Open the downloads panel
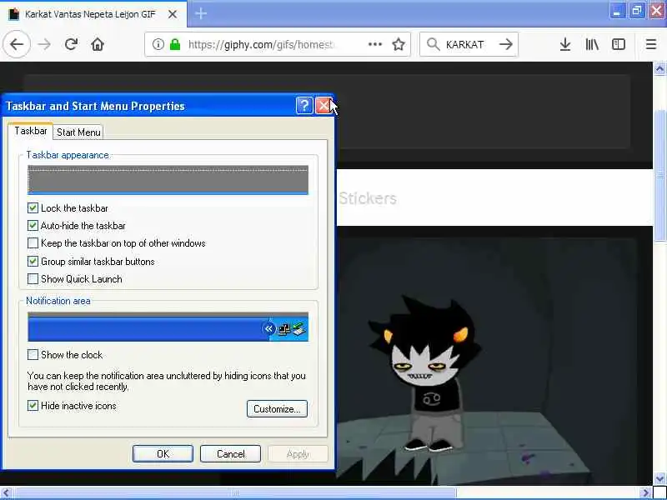The height and width of the screenshot is (500, 667). [x=565, y=44]
